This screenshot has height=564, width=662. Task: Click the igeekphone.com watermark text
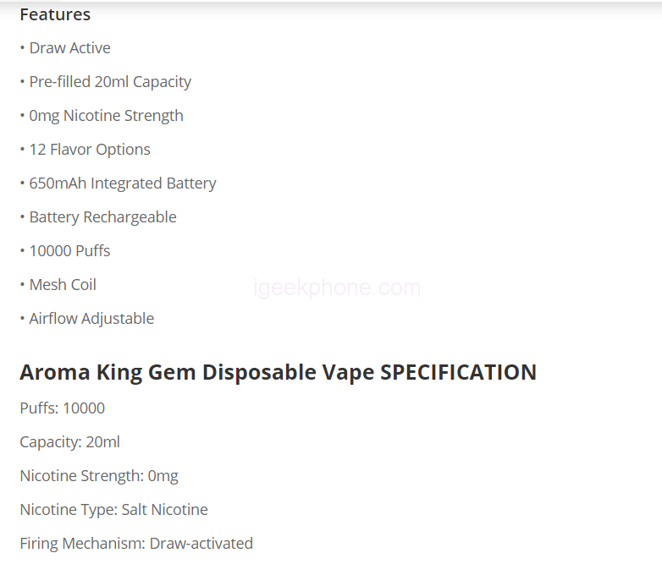coord(337,287)
